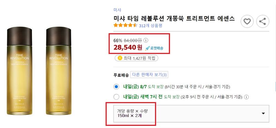Add product to wishlist with heart icon

click(247, 21)
